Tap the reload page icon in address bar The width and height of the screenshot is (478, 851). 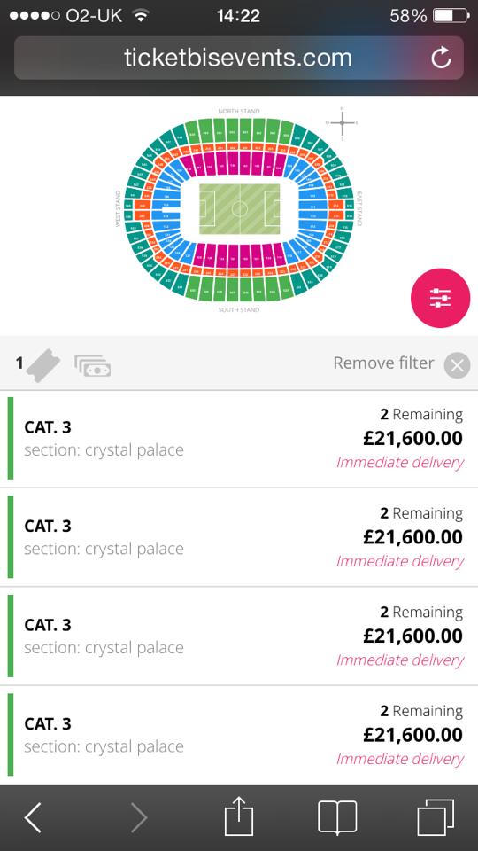tap(441, 58)
